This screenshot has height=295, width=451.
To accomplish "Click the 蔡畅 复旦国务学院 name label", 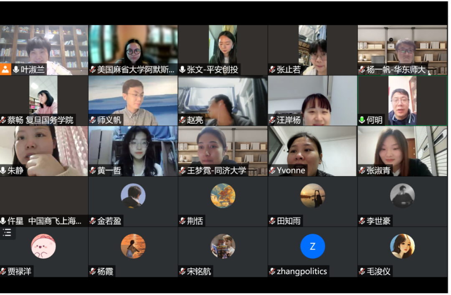I will pos(40,120).
